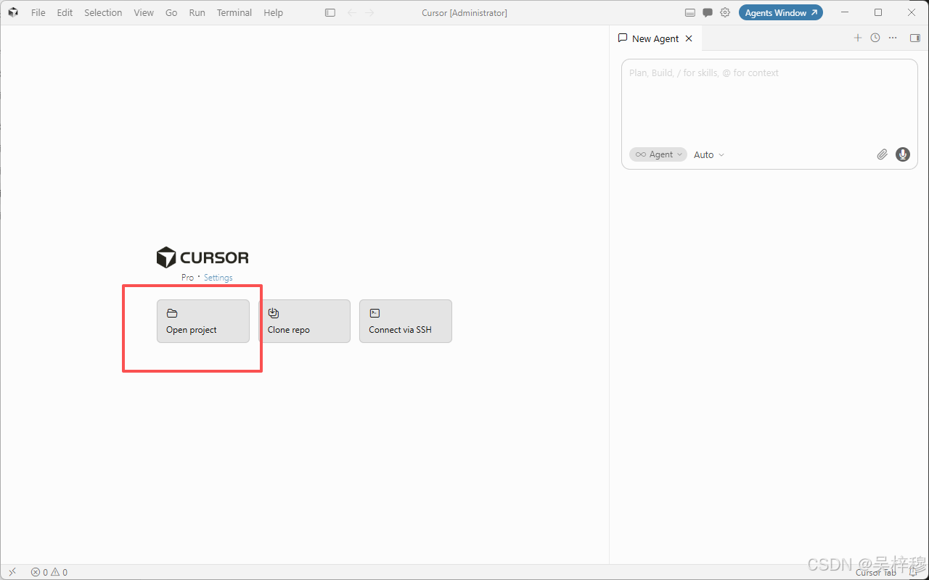Open the Help menu

point(274,13)
